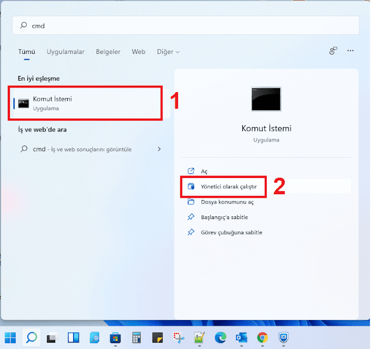Select the Tümü tab
The width and height of the screenshot is (371, 349).
pyautogui.click(x=27, y=52)
